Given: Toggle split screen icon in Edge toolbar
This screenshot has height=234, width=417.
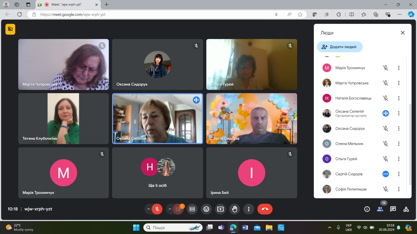Looking at the screenshot, I should pyautogui.click(x=352, y=15).
